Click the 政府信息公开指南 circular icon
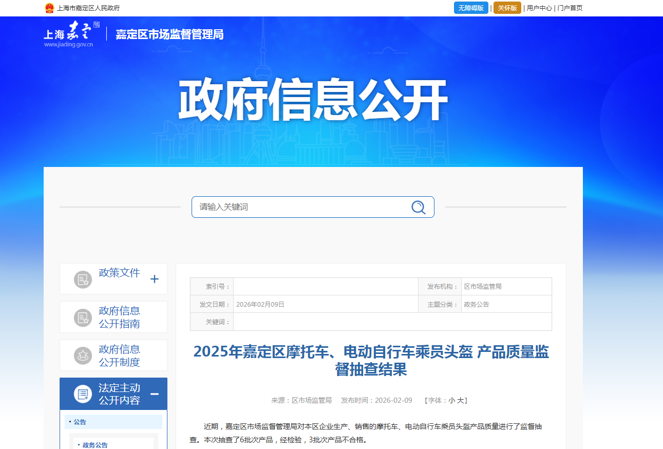 click(x=83, y=316)
